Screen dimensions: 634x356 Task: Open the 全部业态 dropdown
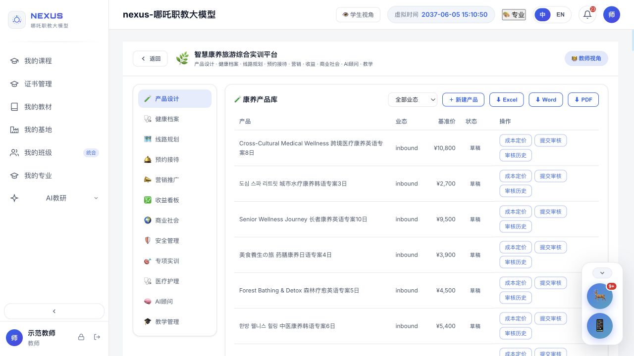coord(413,99)
